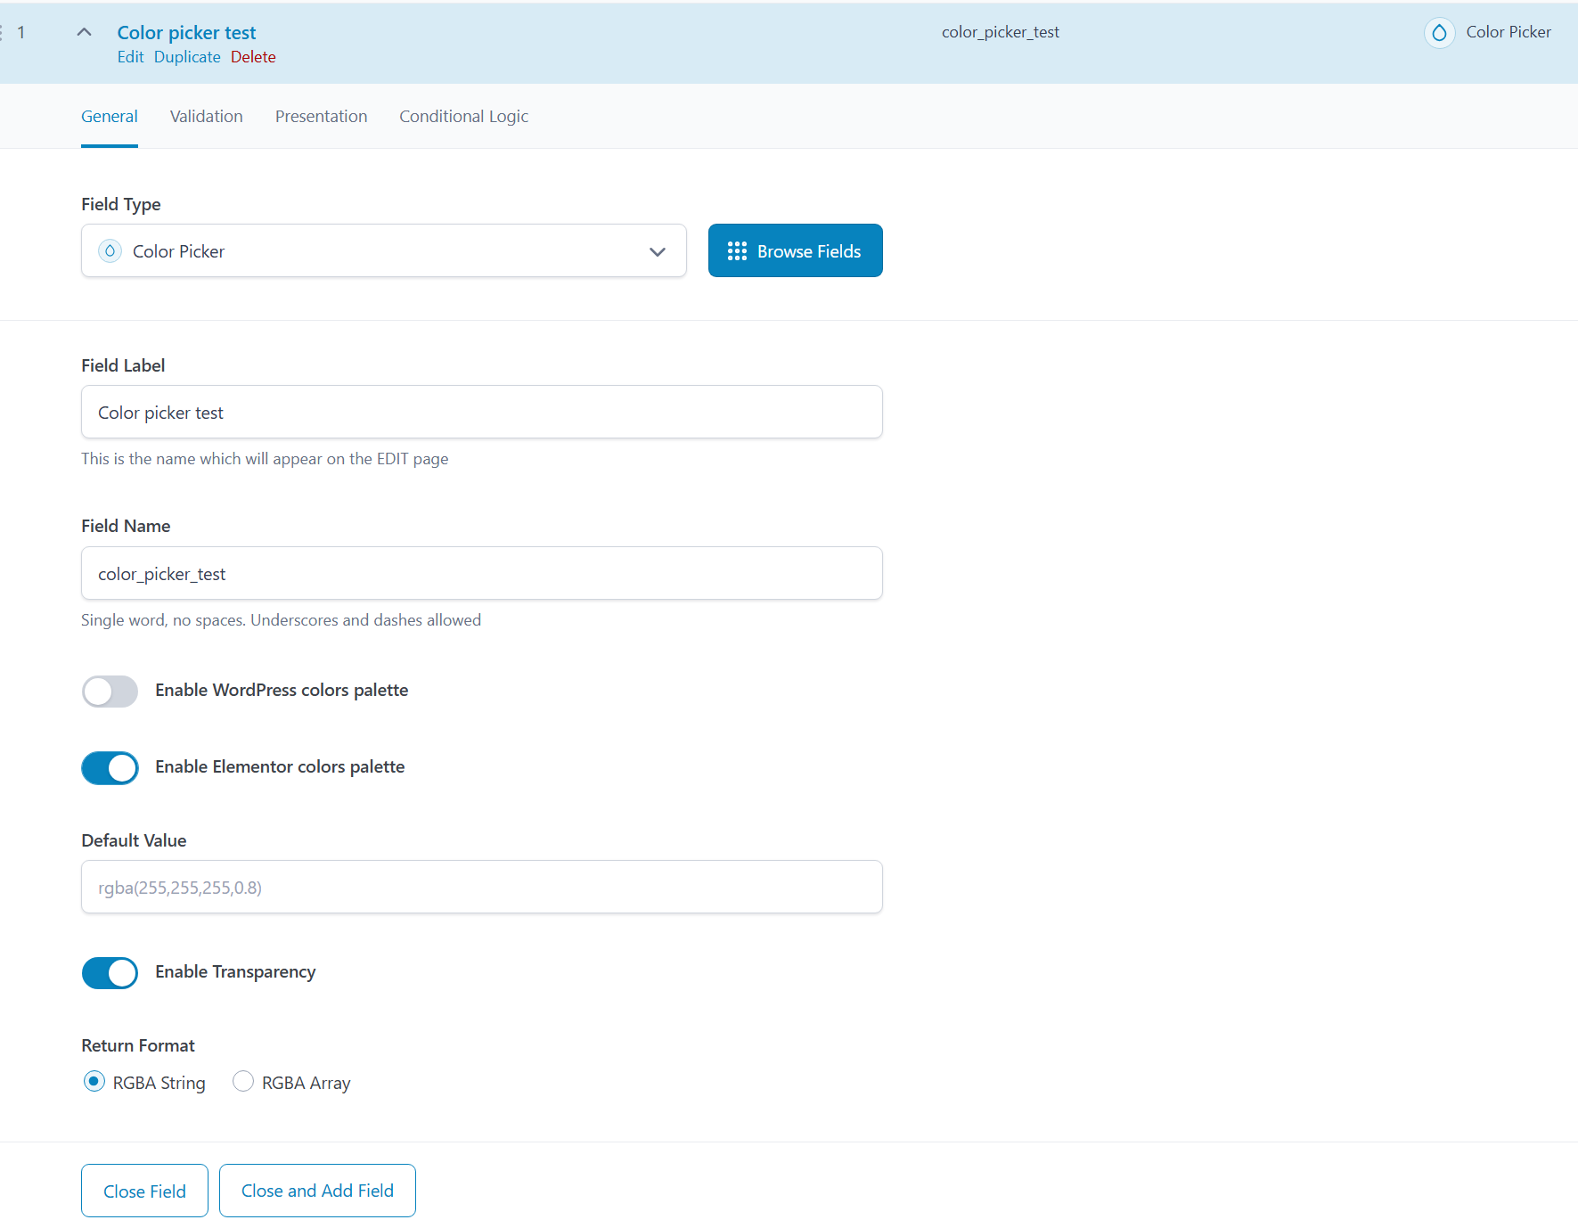The width and height of the screenshot is (1578, 1228).
Task: Toggle Enable WordPress colors palette switch
Action: 110,691
